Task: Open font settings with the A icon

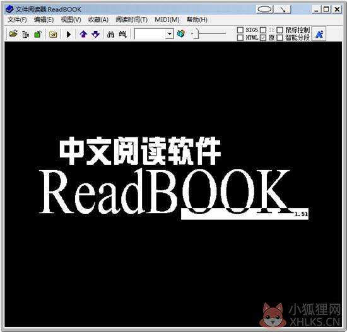Action: pyautogui.click(x=319, y=34)
